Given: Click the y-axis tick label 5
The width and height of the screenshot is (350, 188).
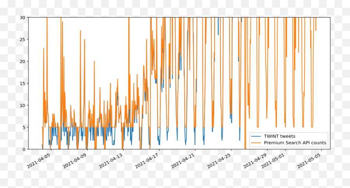Looking at the screenshot, I should 24,127.
